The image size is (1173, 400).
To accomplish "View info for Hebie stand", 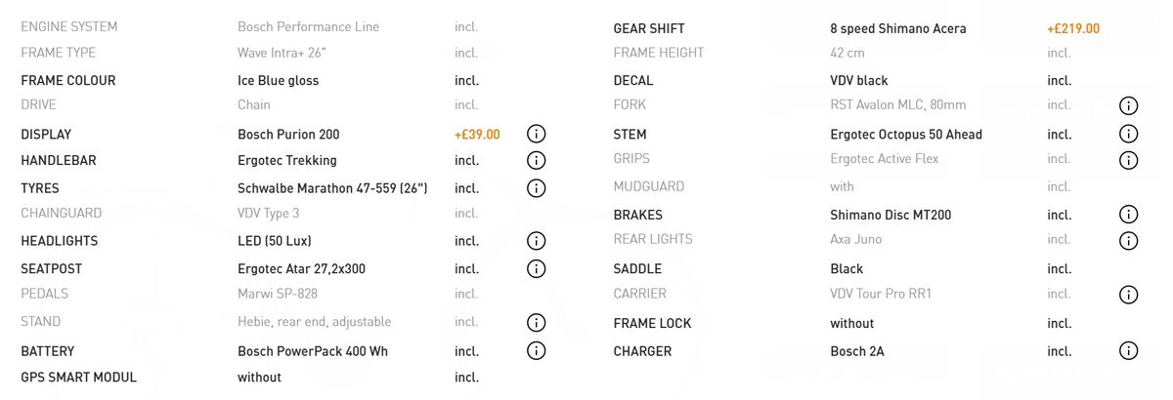I will [x=536, y=322].
